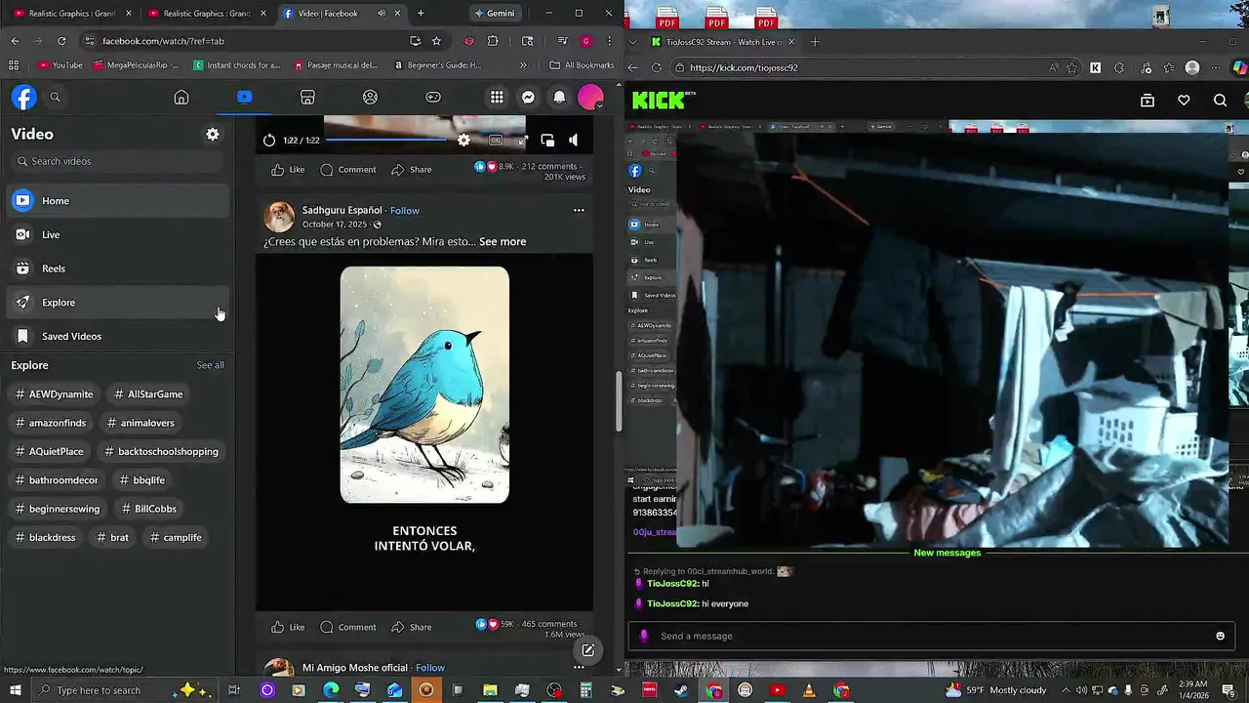The width and height of the screenshot is (1249, 703).
Task: Open All Bookmarks folder
Action: [x=582, y=65]
